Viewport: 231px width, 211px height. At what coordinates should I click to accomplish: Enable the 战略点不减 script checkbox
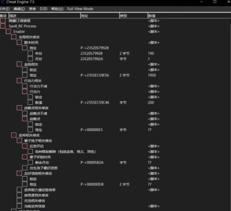coord(25,113)
